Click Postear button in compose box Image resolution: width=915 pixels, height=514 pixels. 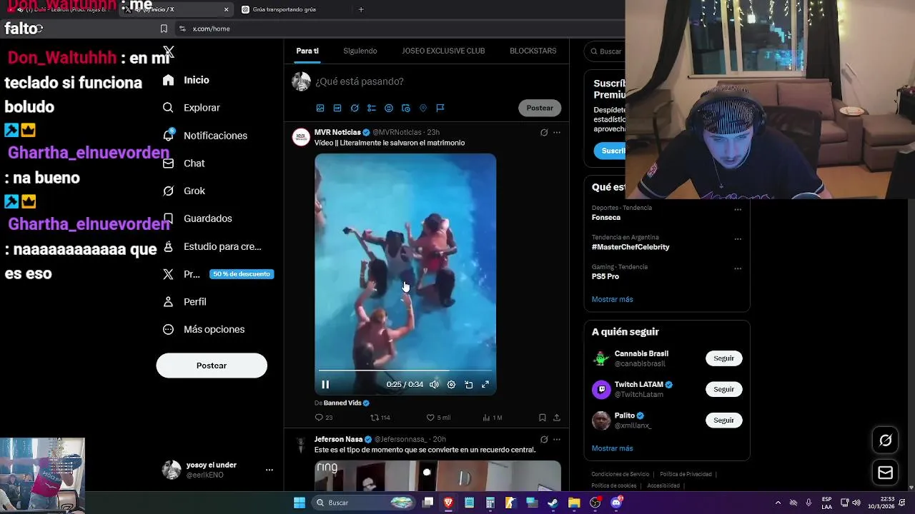click(x=540, y=108)
